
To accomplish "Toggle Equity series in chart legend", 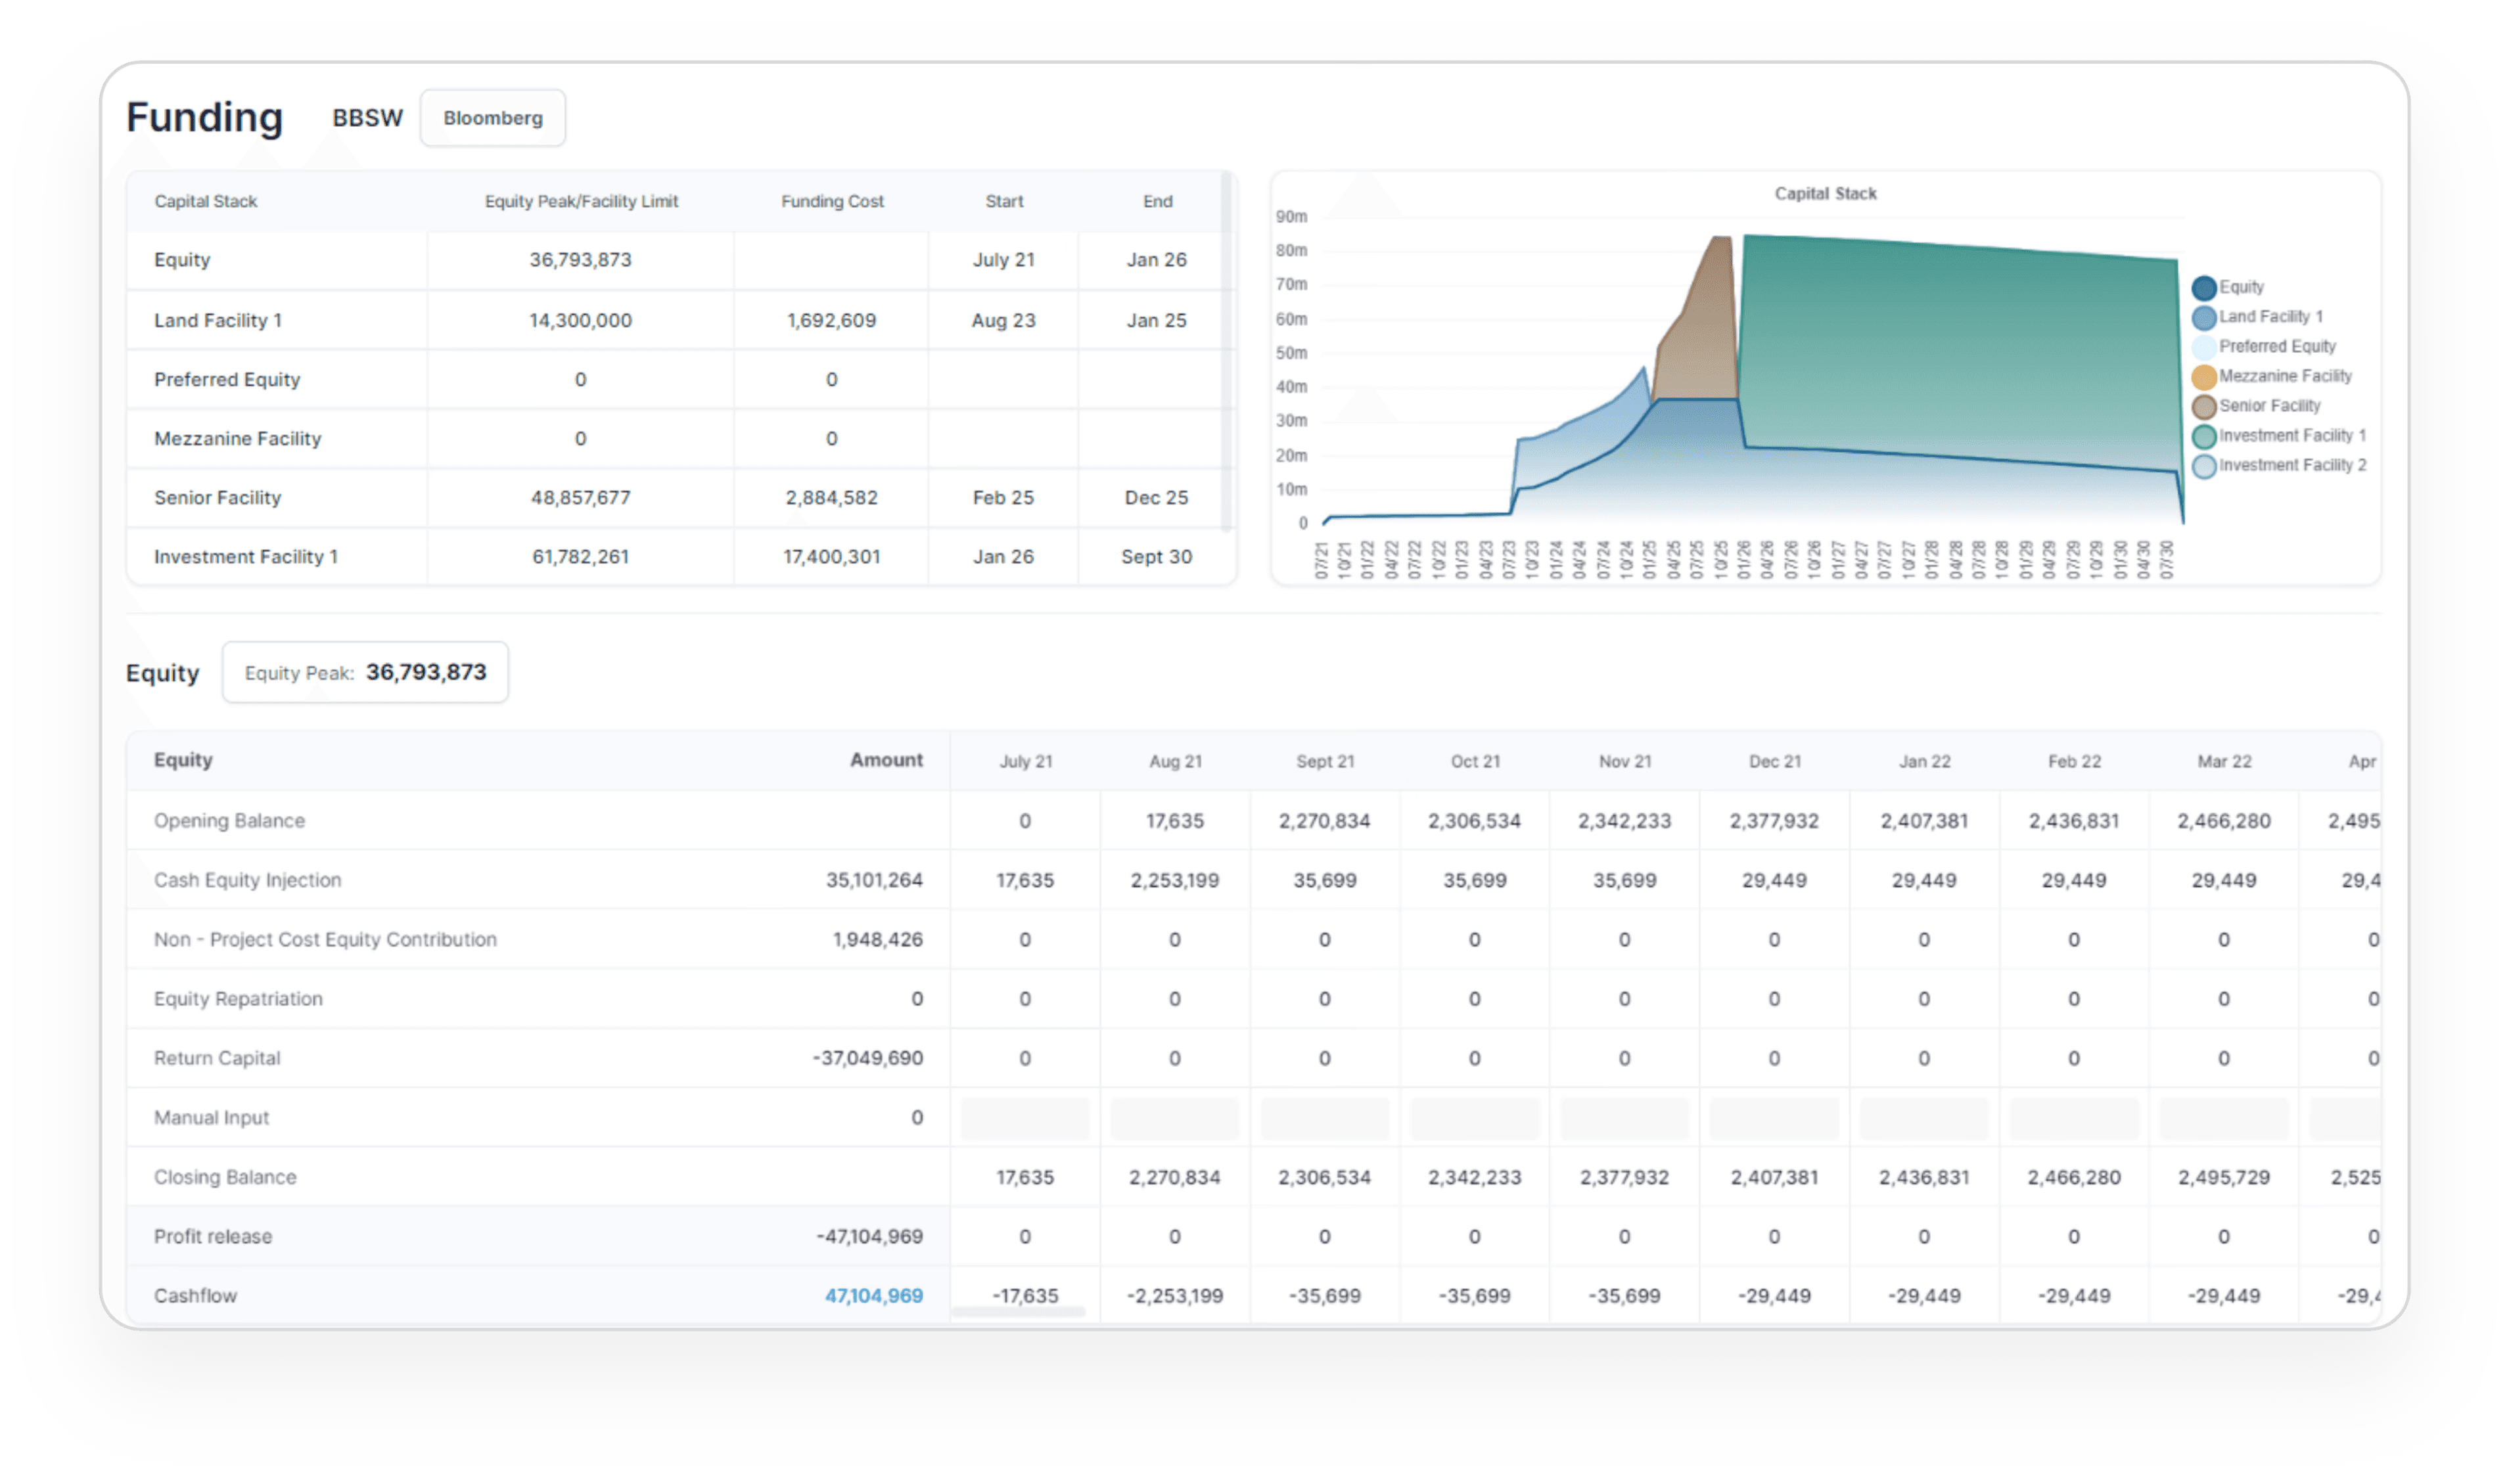I will click(2203, 288).
